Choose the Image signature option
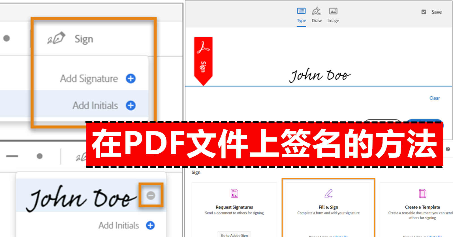The width and height of the screenshot is (453, 237). [333, 15]
